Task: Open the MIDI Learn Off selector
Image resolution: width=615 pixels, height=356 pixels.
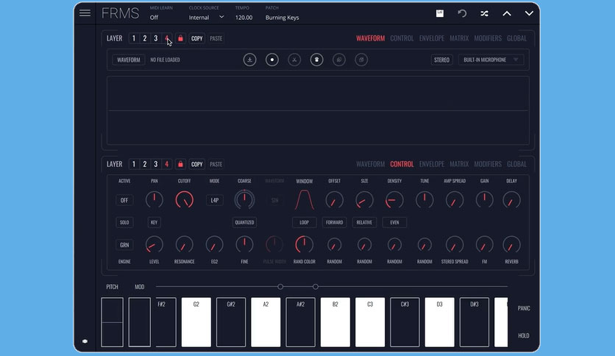Action: pos(154,18)
